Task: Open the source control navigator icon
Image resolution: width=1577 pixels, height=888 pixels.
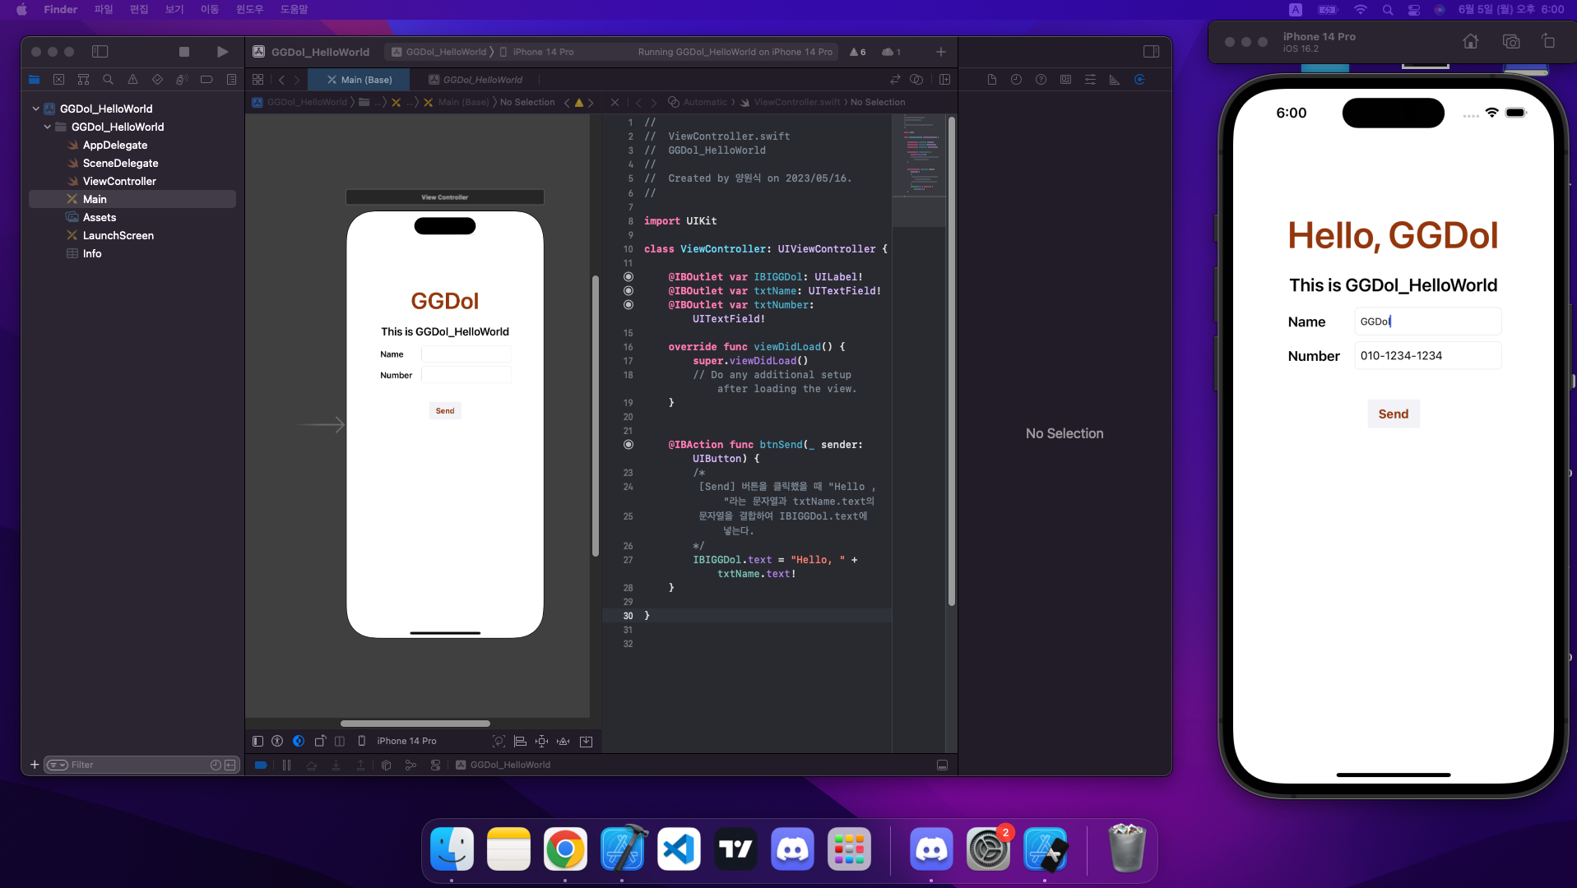Action: (x=58, y=80)
